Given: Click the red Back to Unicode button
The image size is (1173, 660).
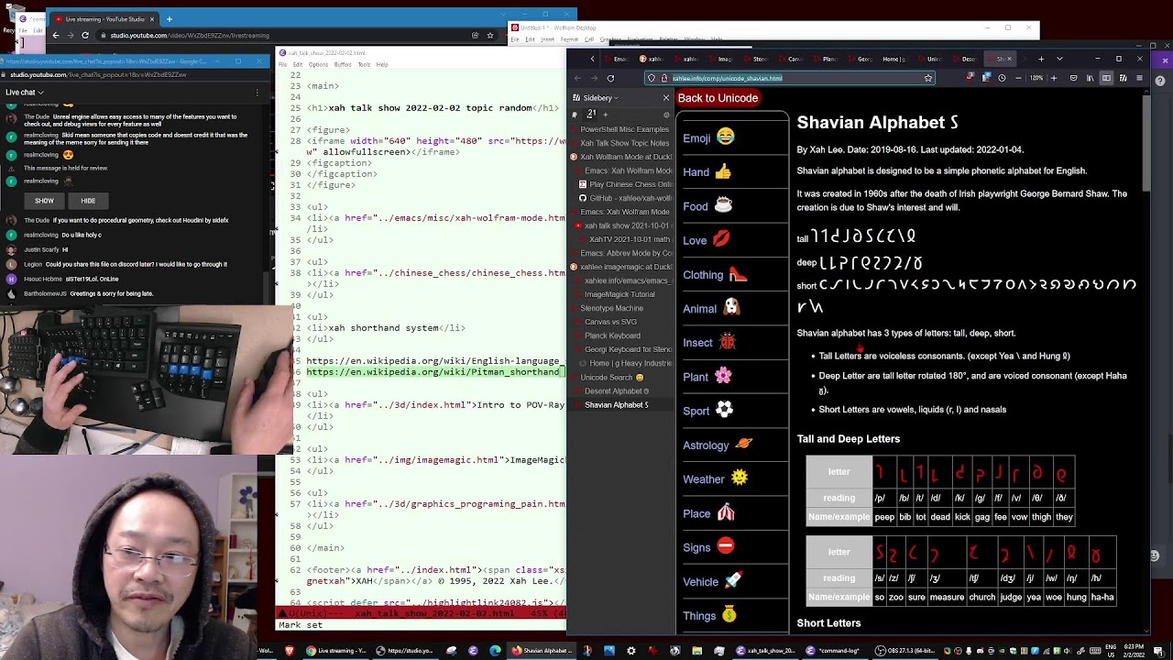Looking at the screenshot, I should point(718,98).
